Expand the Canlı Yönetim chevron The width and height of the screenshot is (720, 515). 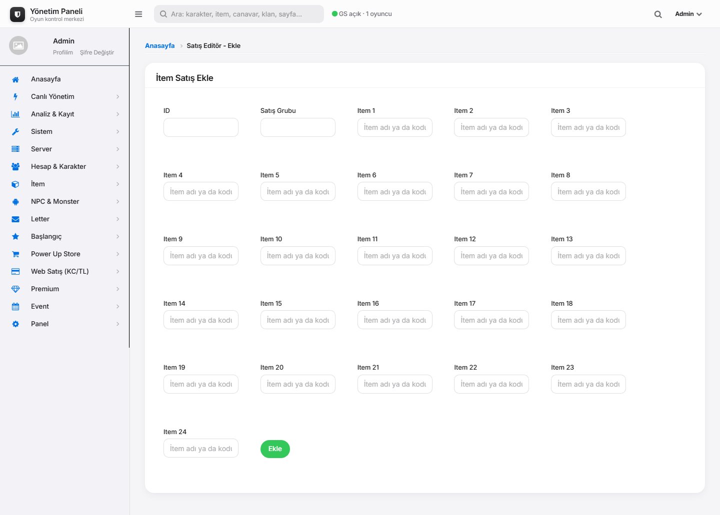pos(118,97)
